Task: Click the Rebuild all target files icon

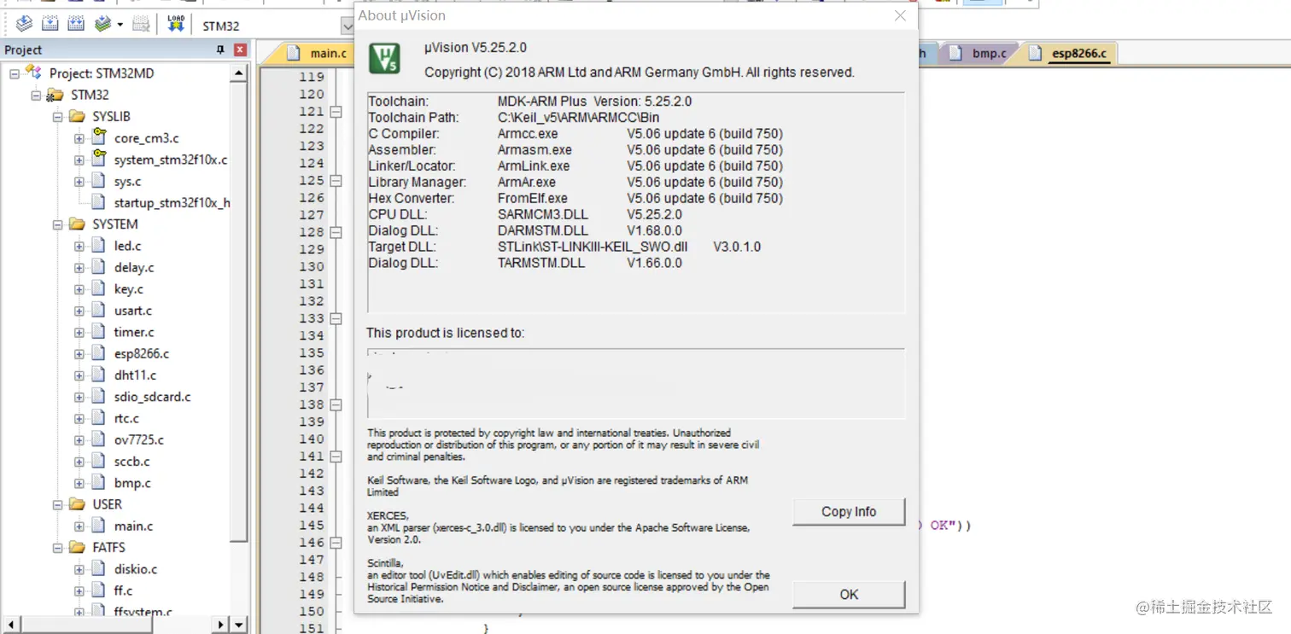Action: click(77, 24)
